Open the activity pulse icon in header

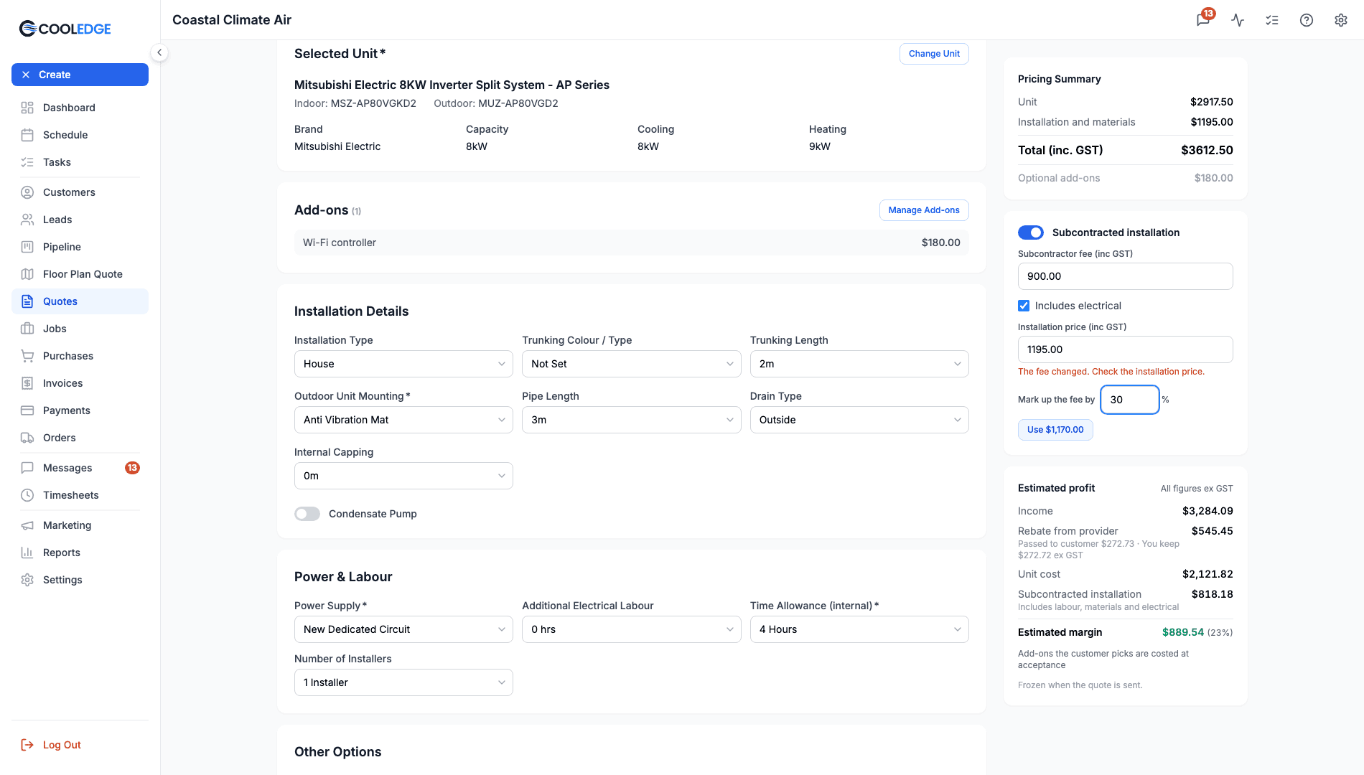pos(1238,20)
